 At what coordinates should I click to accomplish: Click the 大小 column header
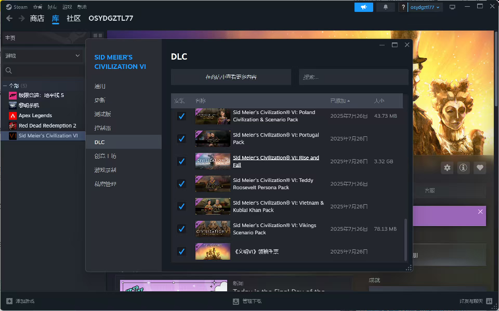tap(379, 101)
